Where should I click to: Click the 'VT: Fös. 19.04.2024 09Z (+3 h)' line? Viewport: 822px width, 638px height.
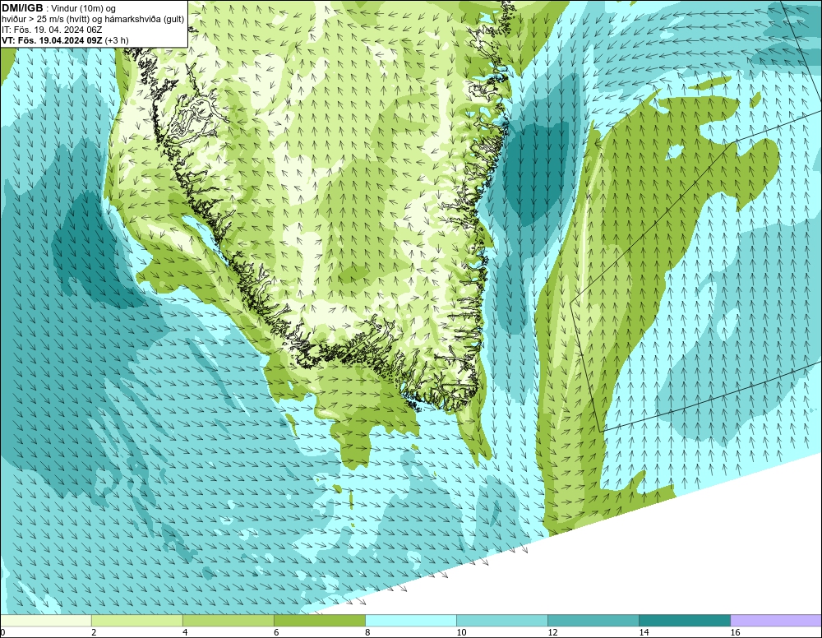coord(65,40)
